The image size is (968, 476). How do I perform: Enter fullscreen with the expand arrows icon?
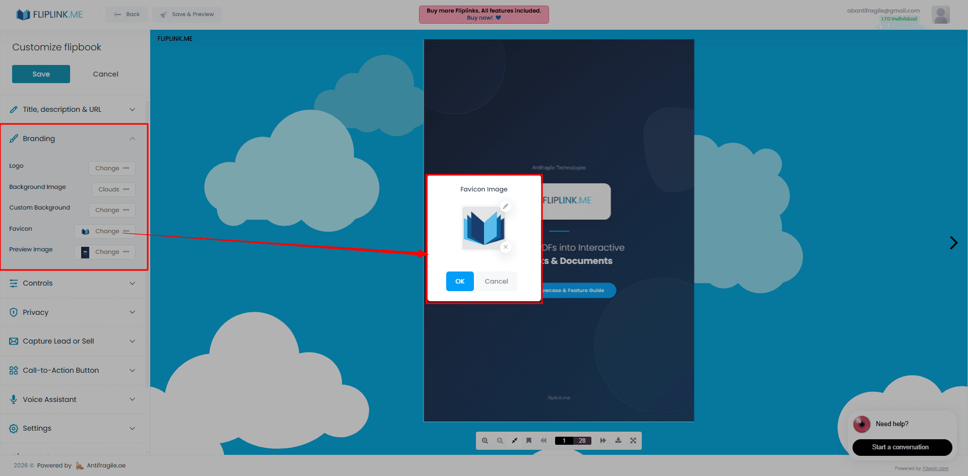click(x=633, y=441)
